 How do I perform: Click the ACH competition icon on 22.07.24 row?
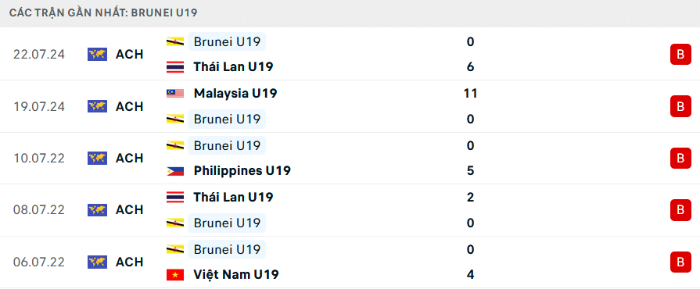point(97,55)
